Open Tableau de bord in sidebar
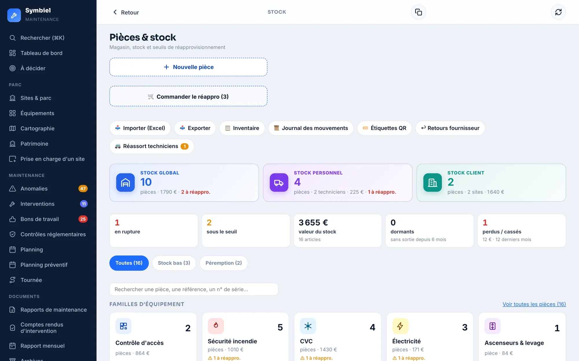 point(48,53)
